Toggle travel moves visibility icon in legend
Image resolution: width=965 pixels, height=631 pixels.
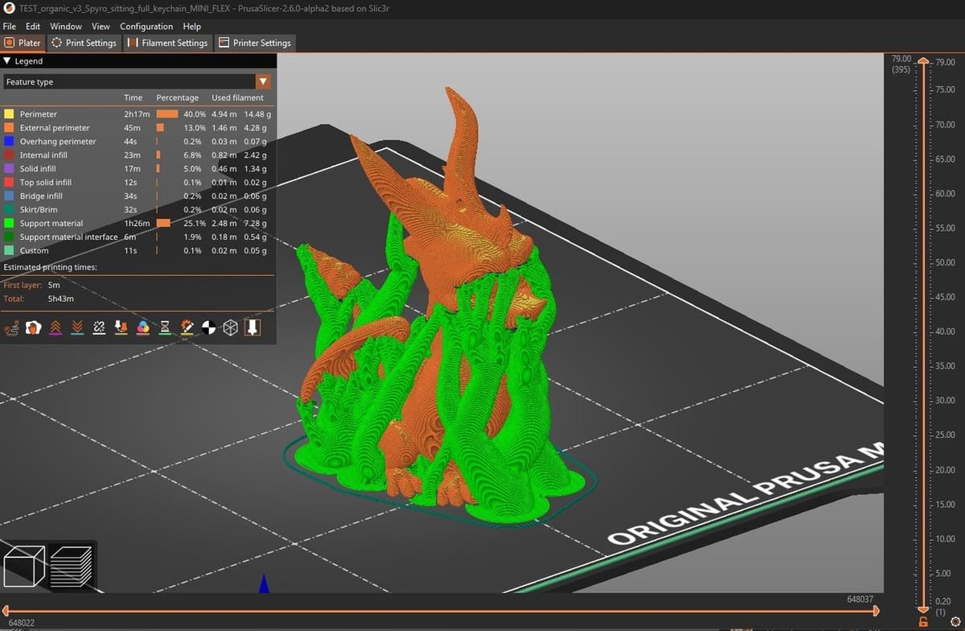click(x=12, y=327)
